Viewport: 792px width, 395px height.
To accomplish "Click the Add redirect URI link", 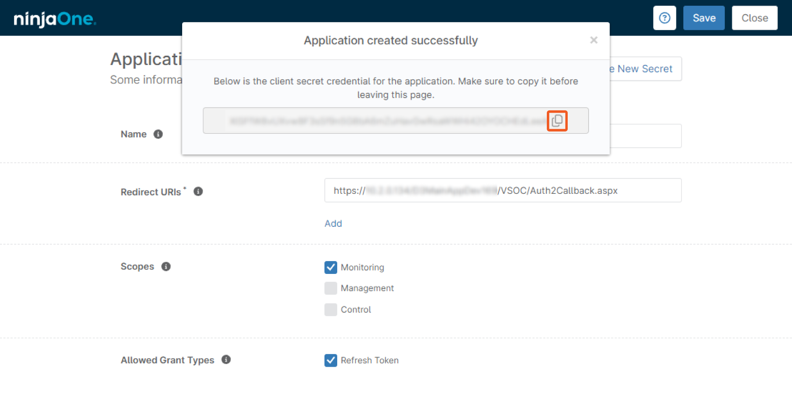I will click(333, 224).
